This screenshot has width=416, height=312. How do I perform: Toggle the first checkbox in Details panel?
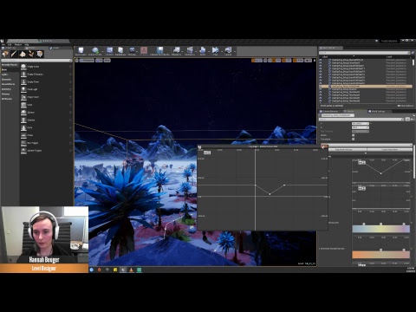353,135
